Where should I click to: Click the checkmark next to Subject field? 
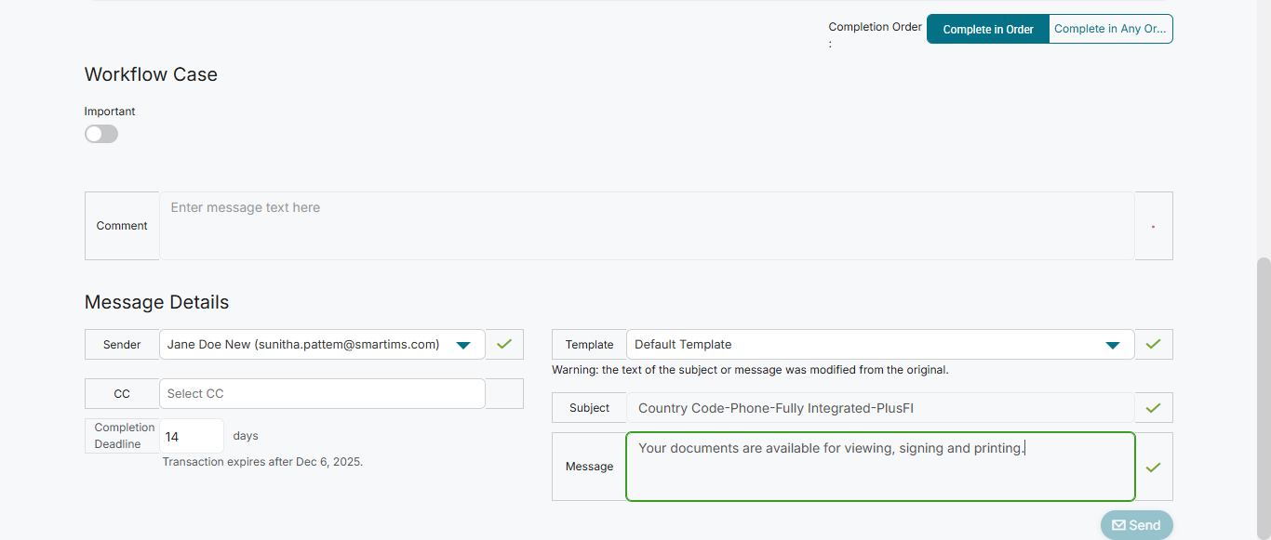(x=1154, y=408)
